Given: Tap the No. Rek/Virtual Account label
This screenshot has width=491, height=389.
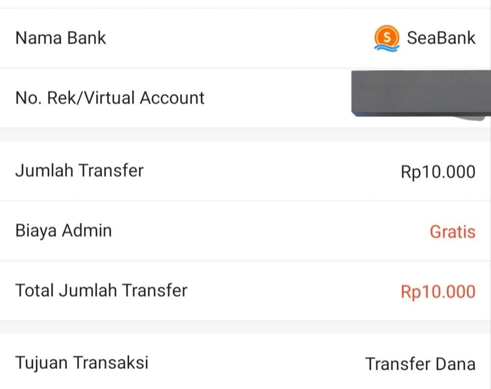Looking at the screenshot, I should (110, 98).
